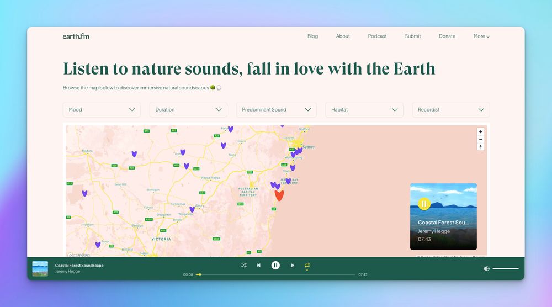Reset map bearing with compass button

pos(480,146)
